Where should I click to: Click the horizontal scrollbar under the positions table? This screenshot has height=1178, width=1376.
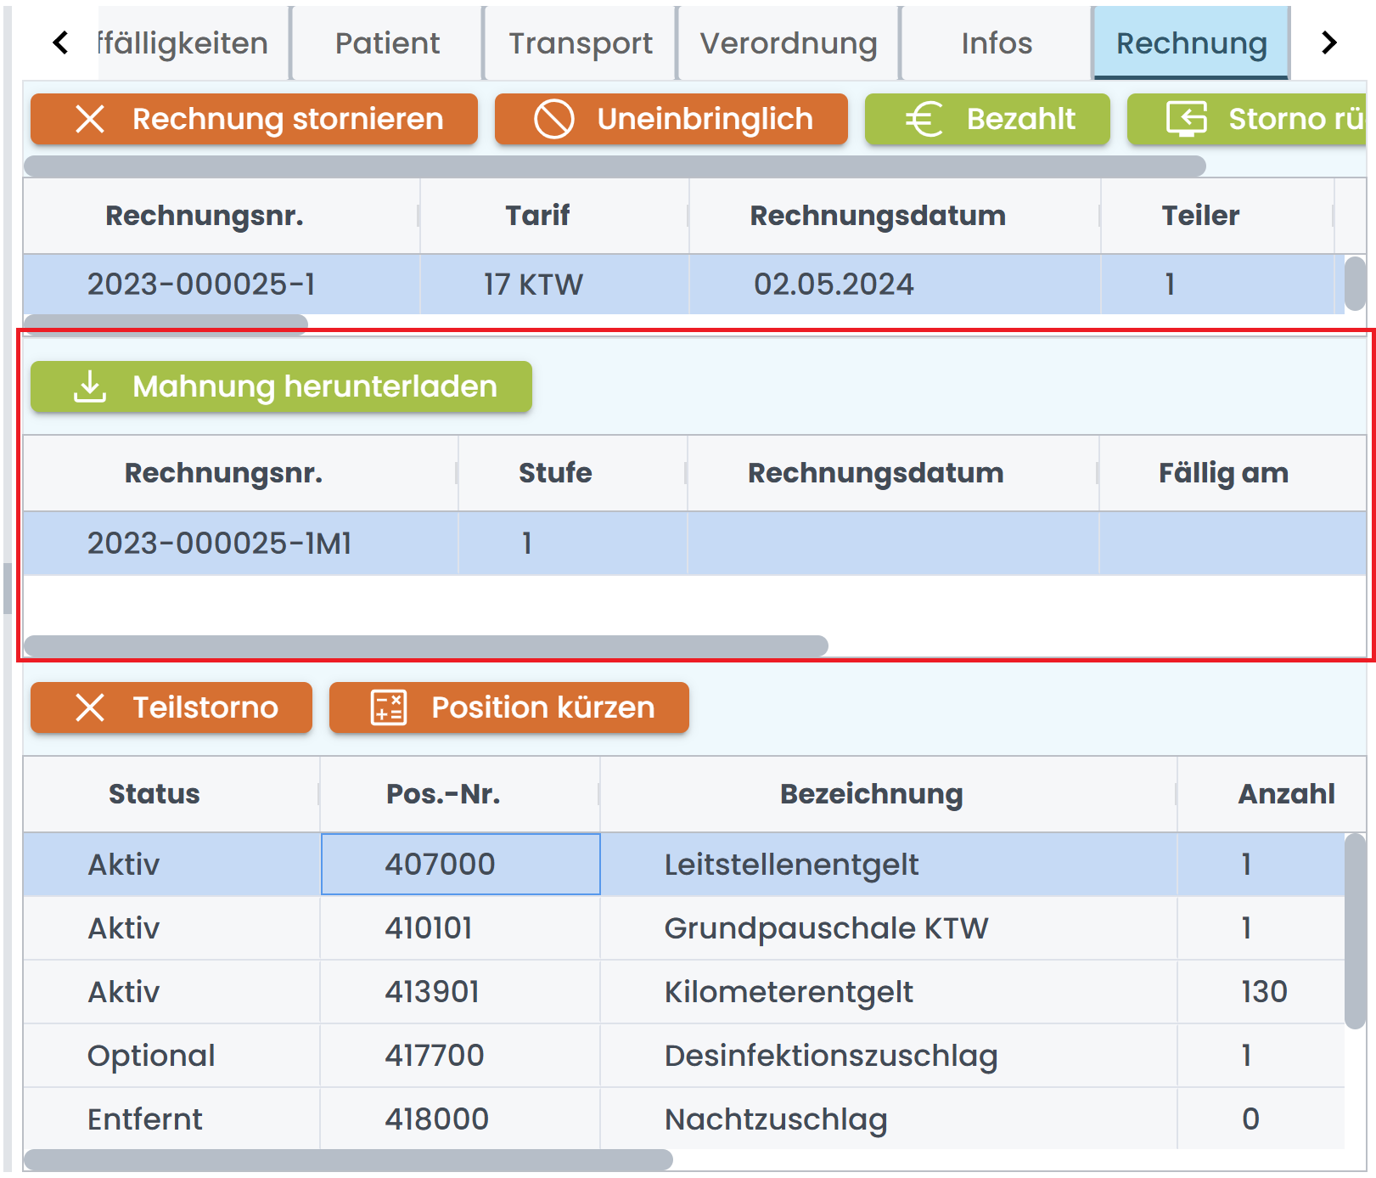[348, 1160]
